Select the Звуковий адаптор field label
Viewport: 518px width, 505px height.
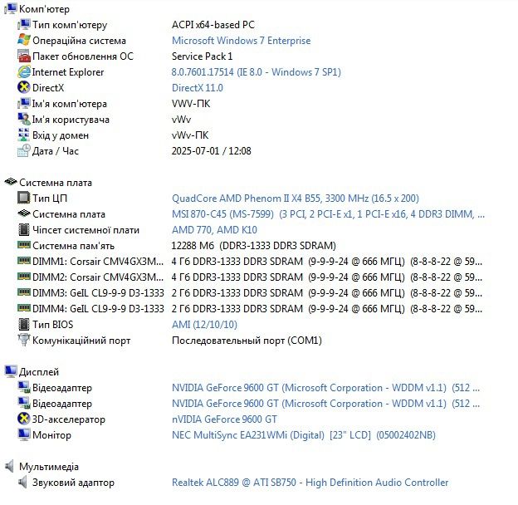tap(73, 483)
